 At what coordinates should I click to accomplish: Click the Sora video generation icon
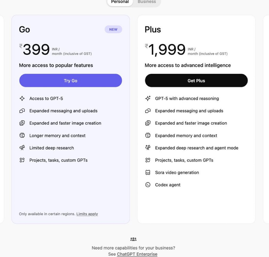(148, 172)
